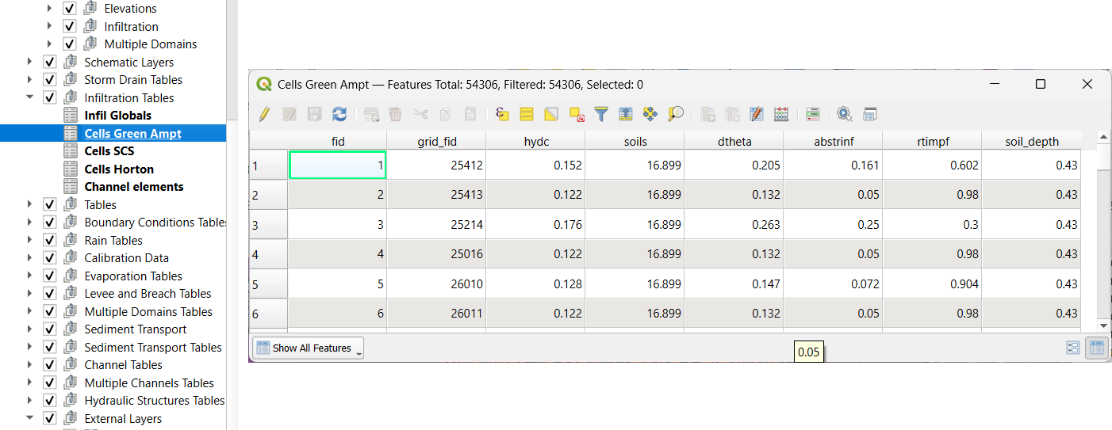
Task: Zoom map to selected rows
Action: click(675, 115)
